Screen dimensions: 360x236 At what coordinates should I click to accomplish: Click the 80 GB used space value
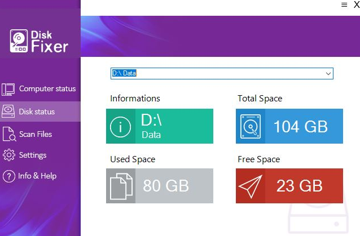tap(166, 186)
